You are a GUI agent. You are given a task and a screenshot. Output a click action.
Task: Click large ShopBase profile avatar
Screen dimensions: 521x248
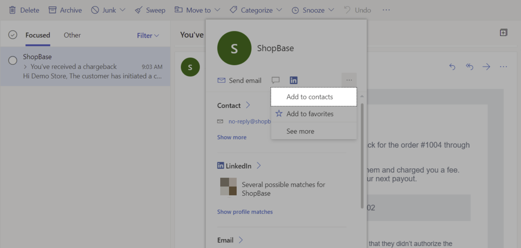(x=234, y=48)
